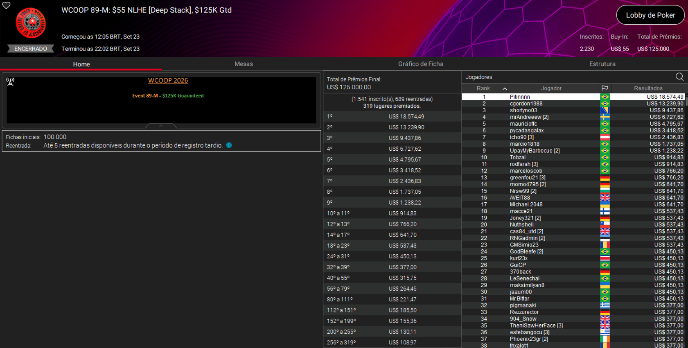Screen dimensions: 688x348
Task: Click Nuthshell's Chile flag icon
Action: point(605,225)
